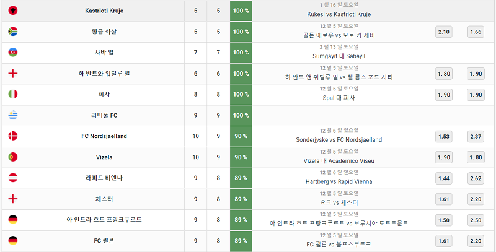Click the Uruguay flag icon
This screenshot has width=496, height=252.
13,115
